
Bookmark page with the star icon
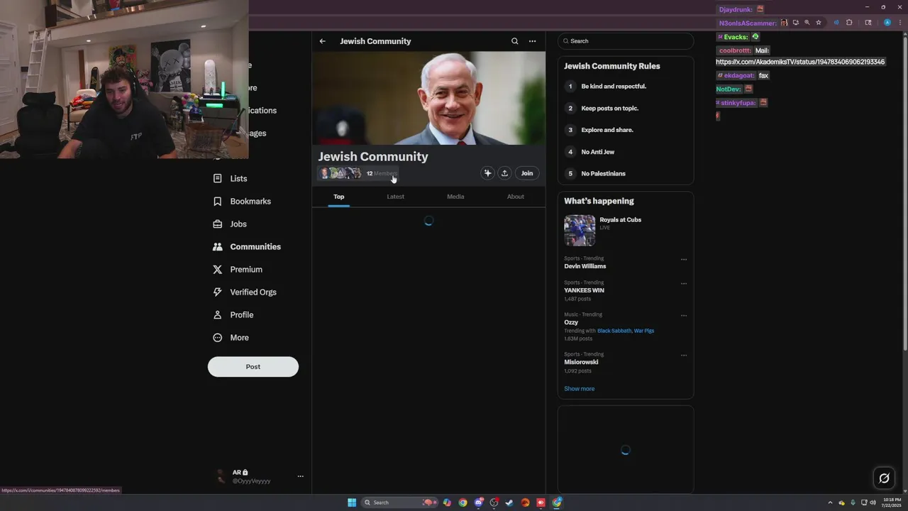[819, 23]
